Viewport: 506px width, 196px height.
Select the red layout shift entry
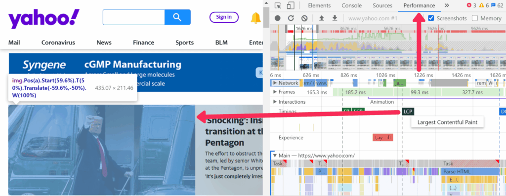pos(383,138)
